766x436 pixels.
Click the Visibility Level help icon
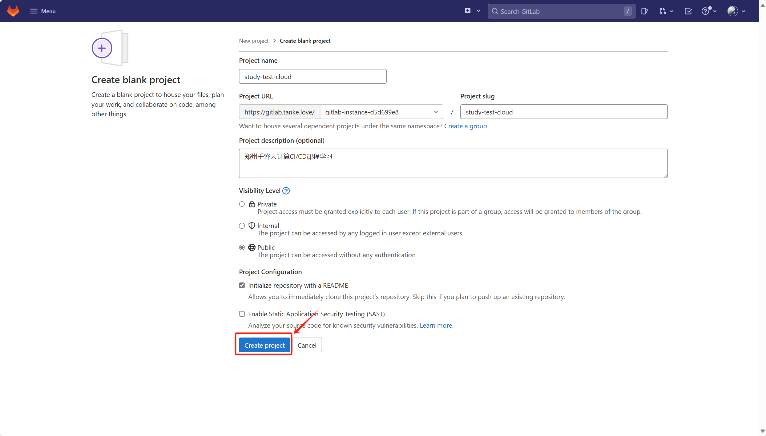pos(286,191)
